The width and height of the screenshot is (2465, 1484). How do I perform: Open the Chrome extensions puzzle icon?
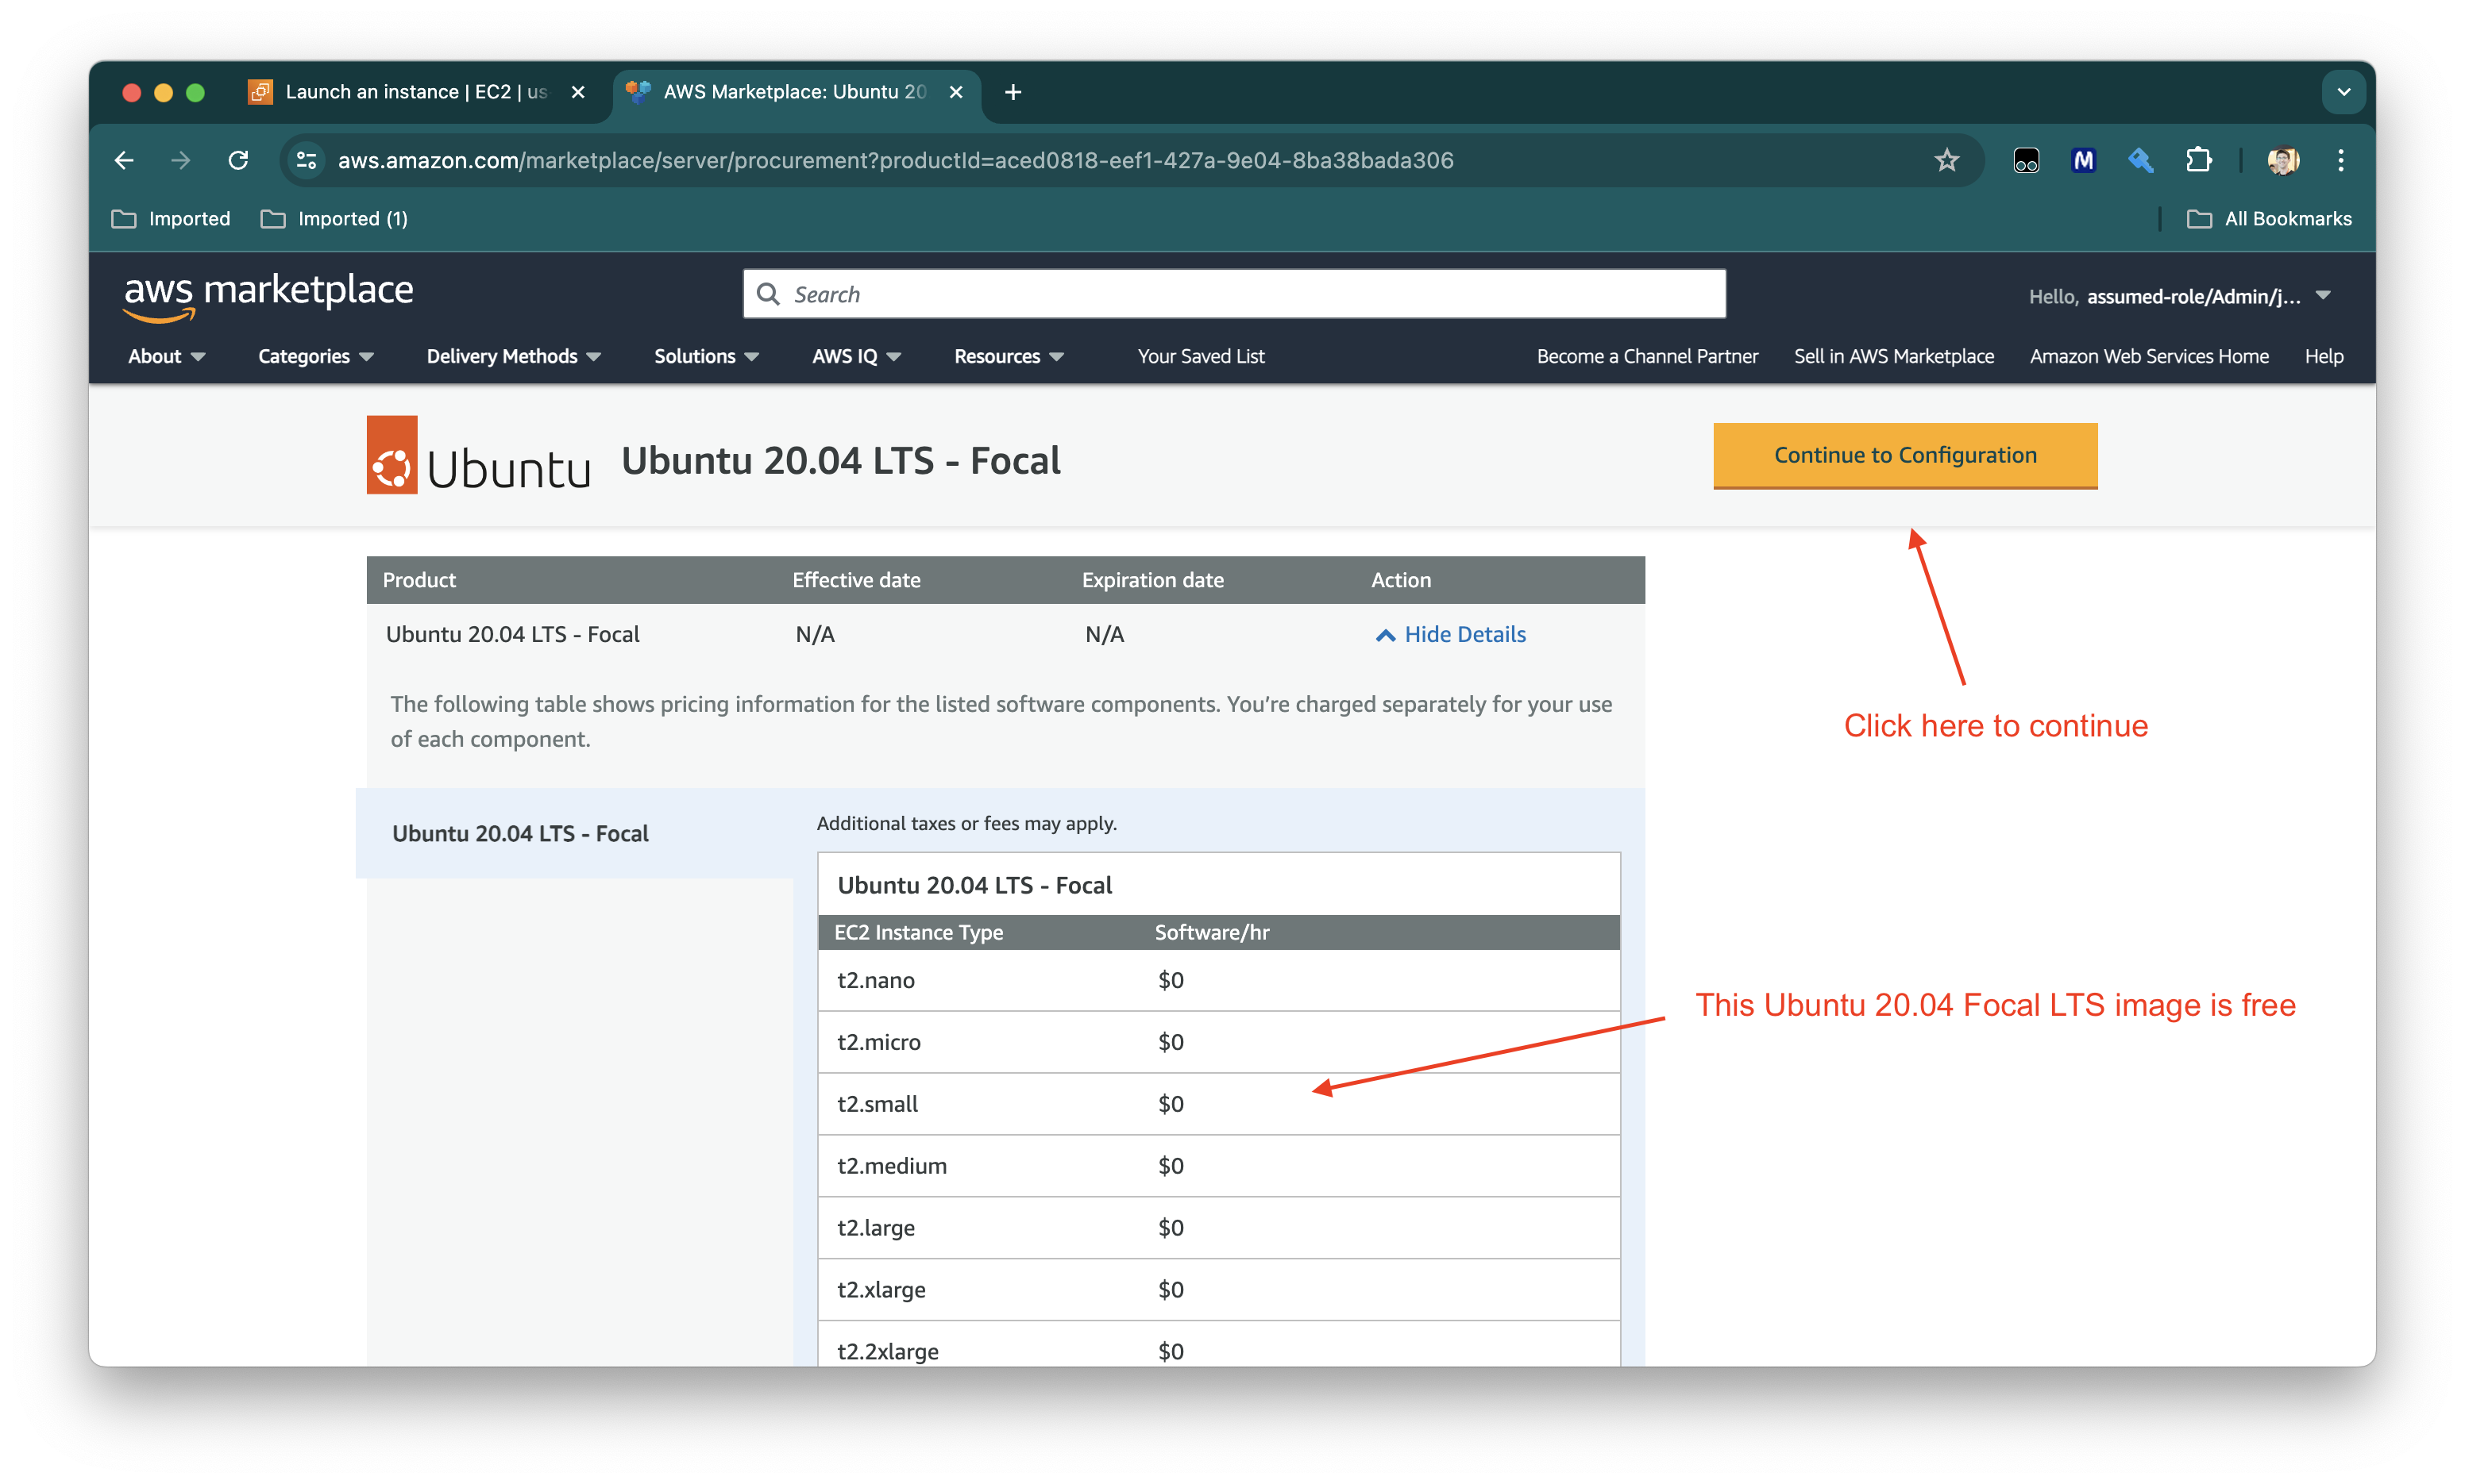[2198, 160]
